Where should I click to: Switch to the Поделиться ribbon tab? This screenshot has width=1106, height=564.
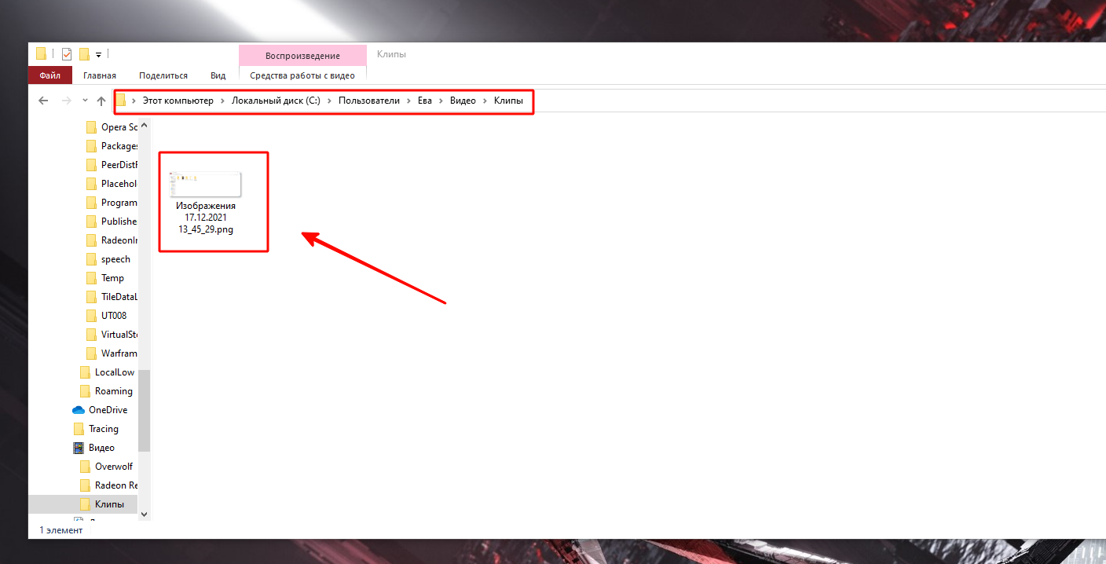[x=163, y=75]
